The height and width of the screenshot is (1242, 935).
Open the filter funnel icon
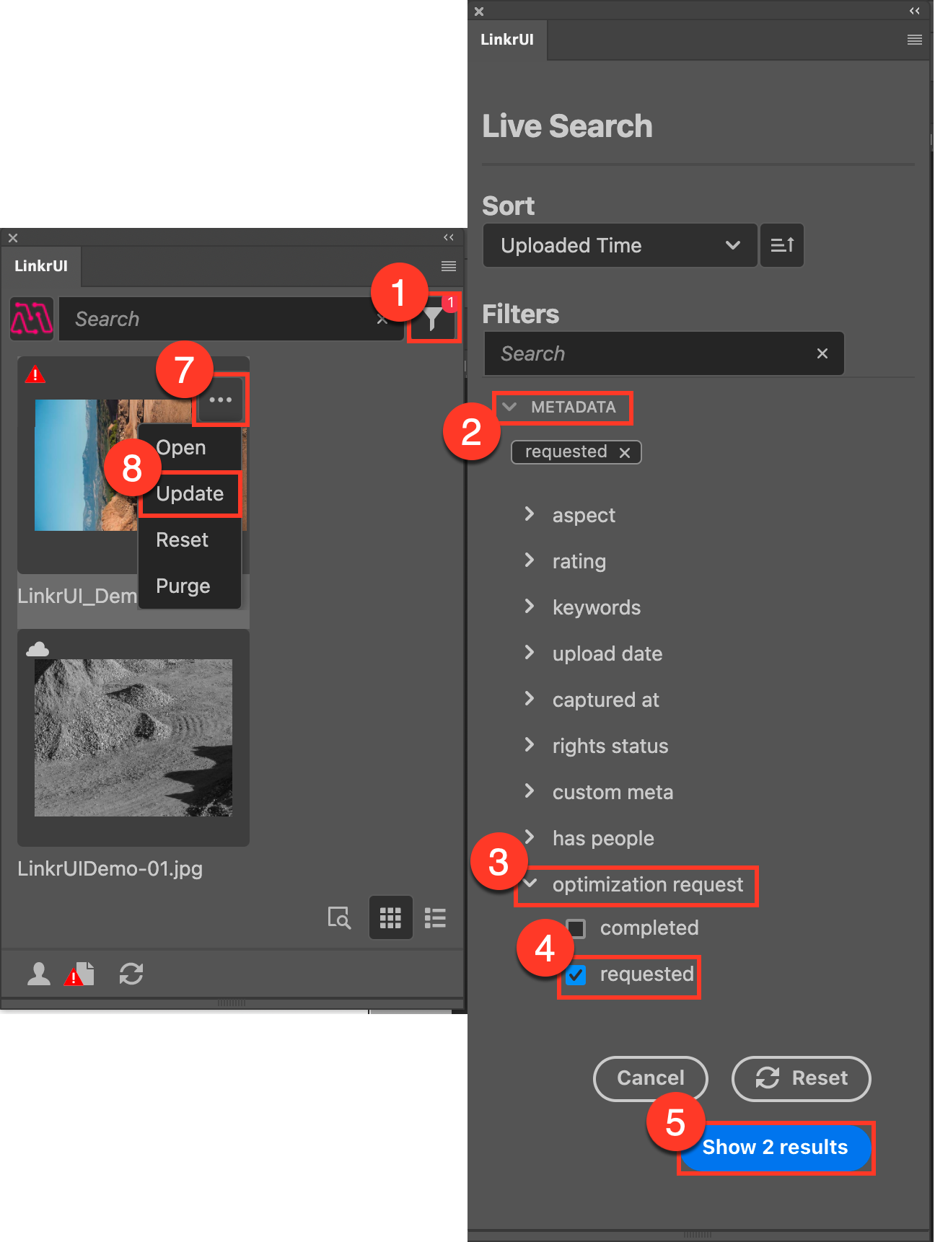pos(433,320)
